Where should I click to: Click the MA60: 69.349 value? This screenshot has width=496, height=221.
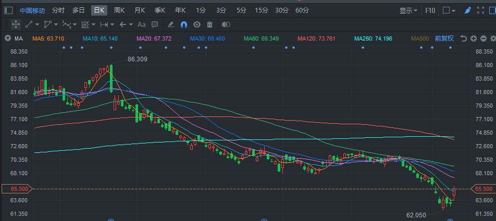coord(262,38)
